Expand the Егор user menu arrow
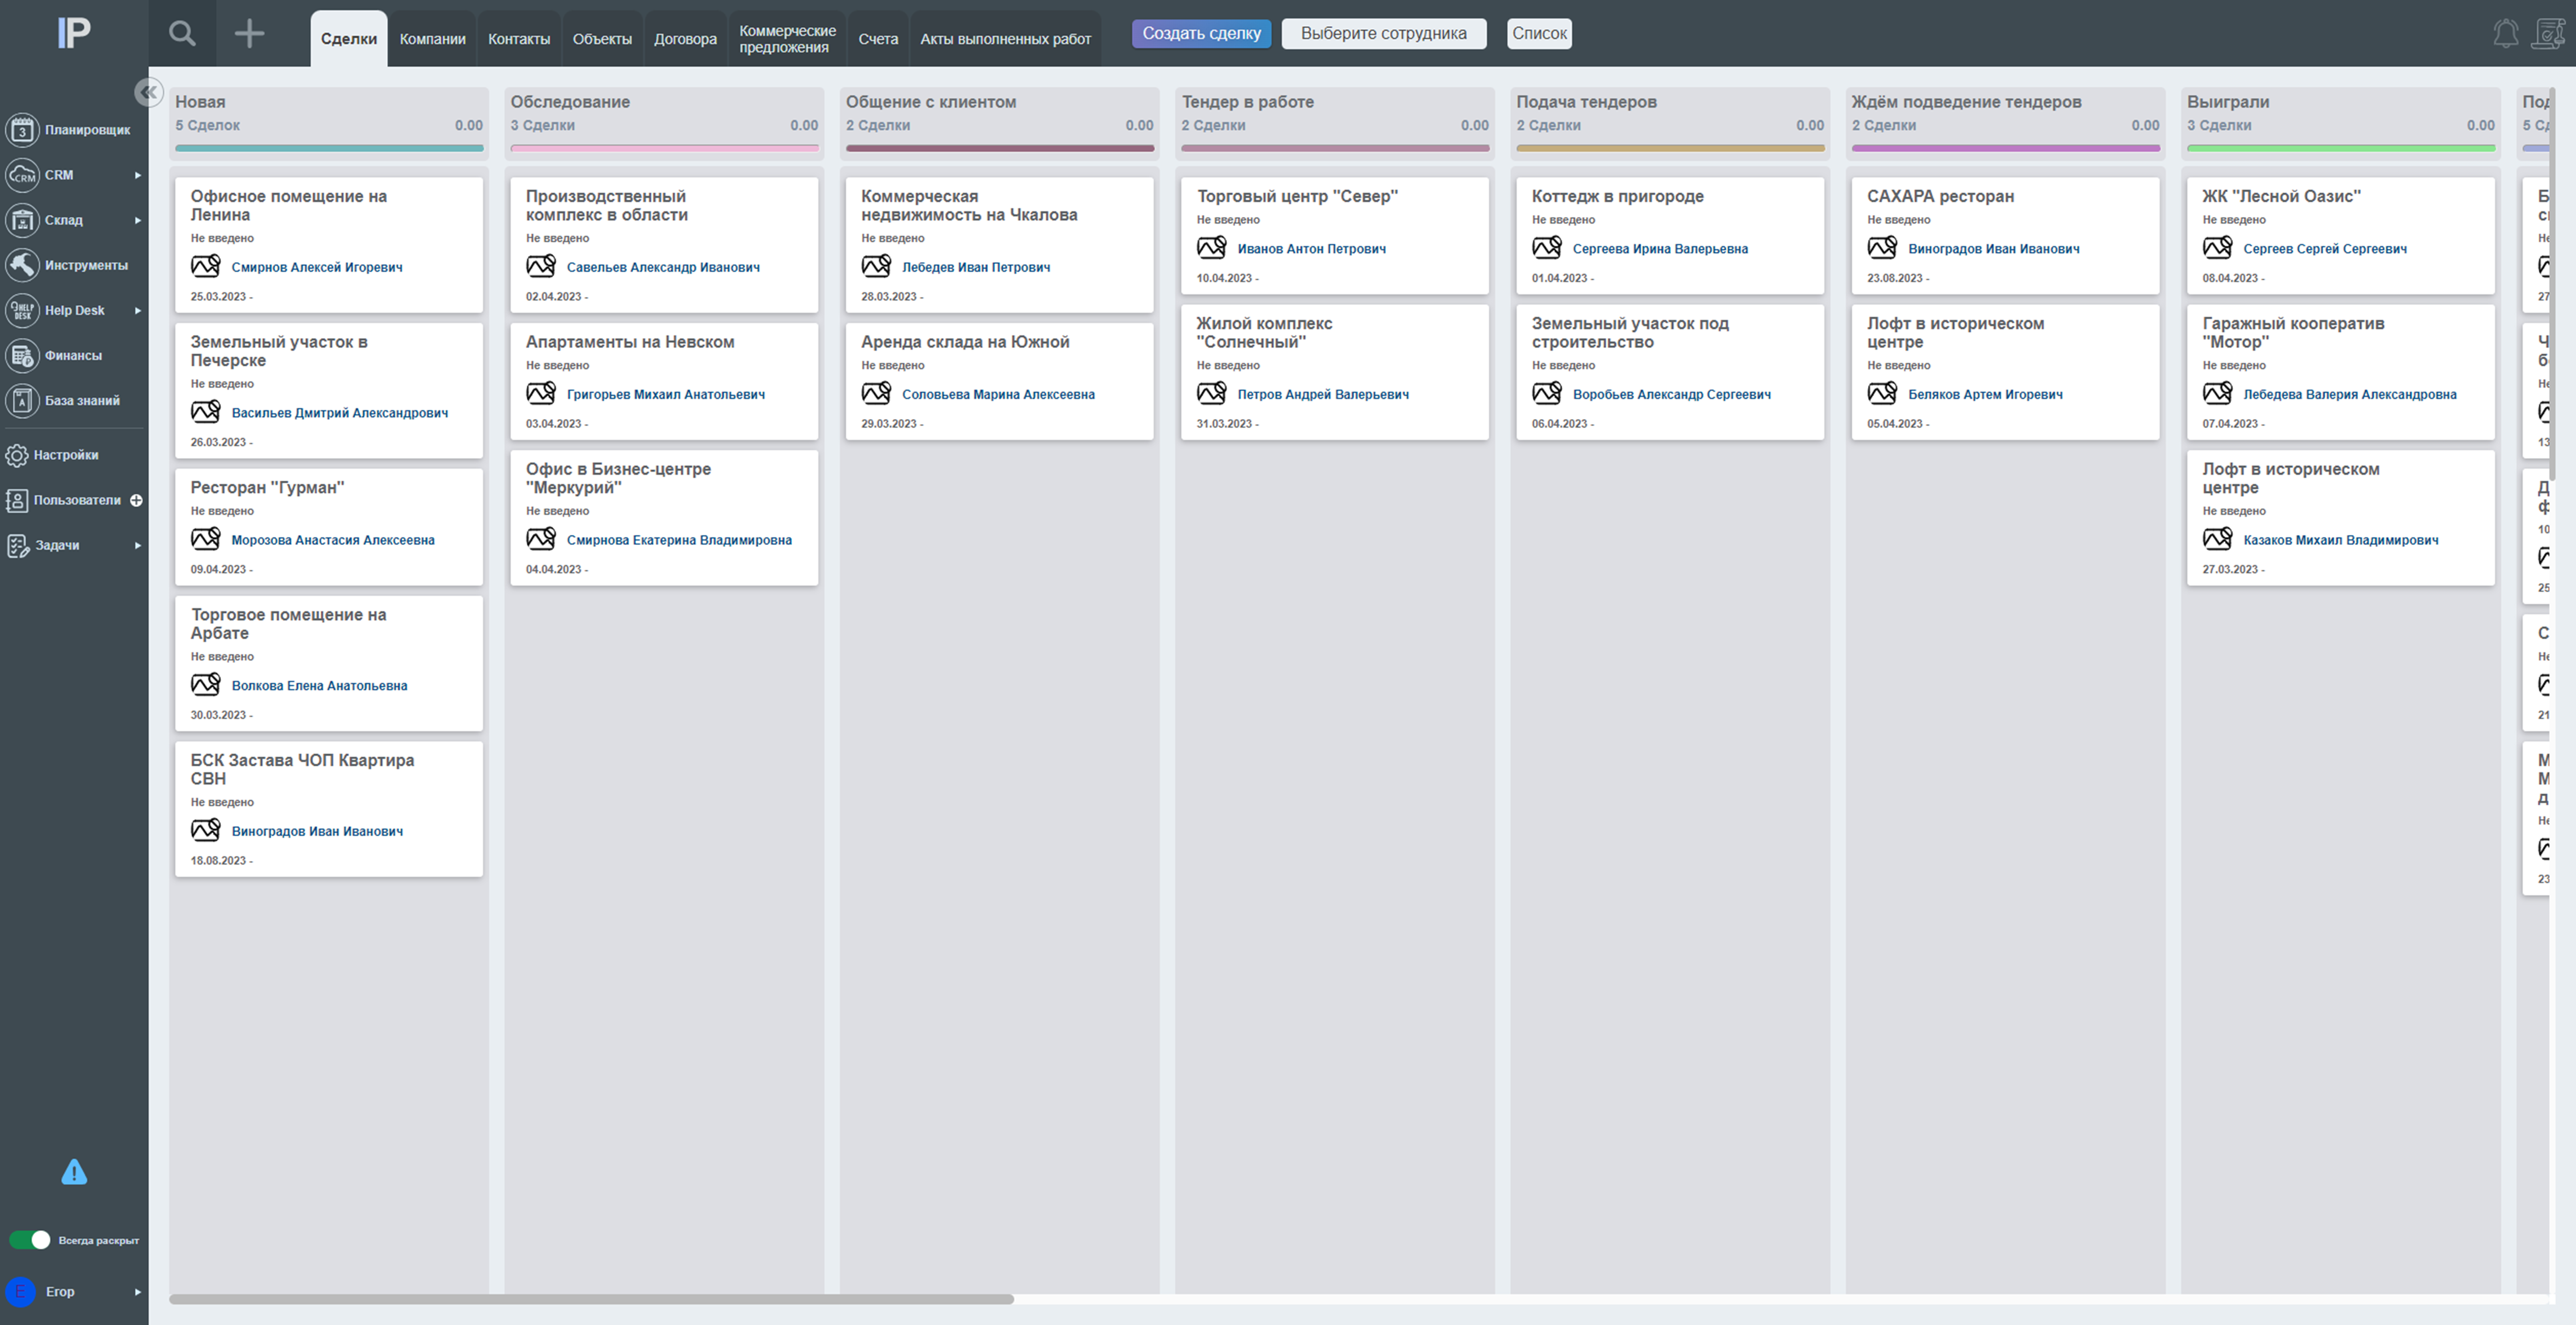 [138, 1291]
